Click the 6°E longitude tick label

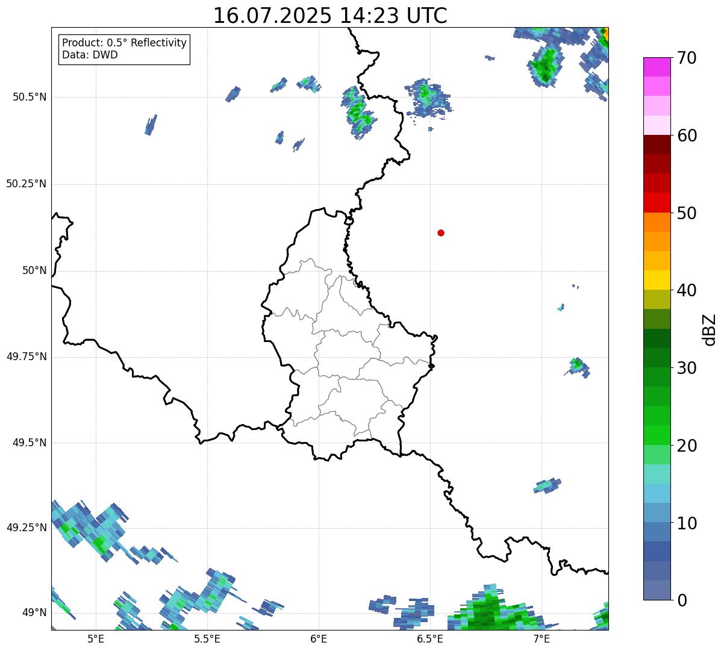[x=319, y=638]
